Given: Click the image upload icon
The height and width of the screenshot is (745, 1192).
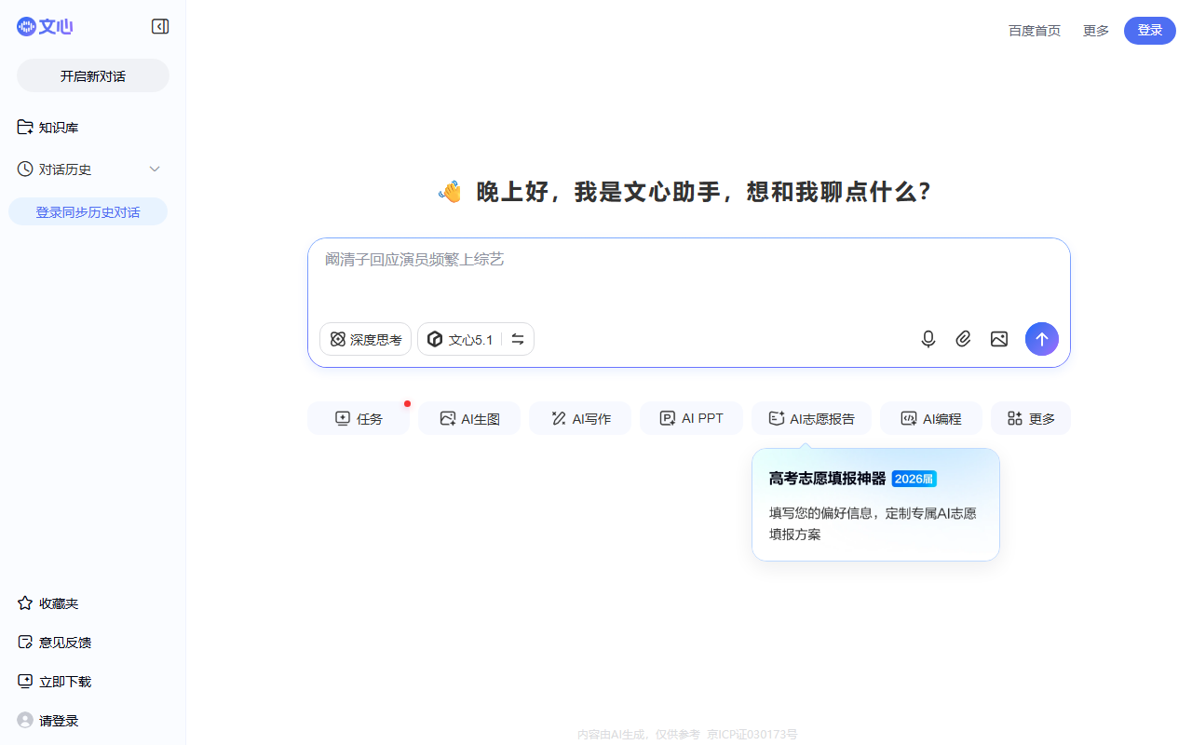Looking at the screenshot, I should (x=999, y=339).
